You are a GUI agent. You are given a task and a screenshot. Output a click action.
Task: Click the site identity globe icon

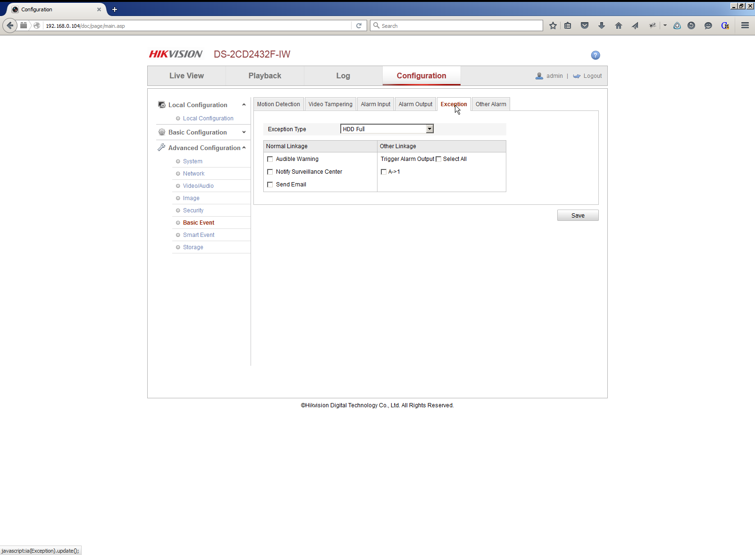(37, 25)
